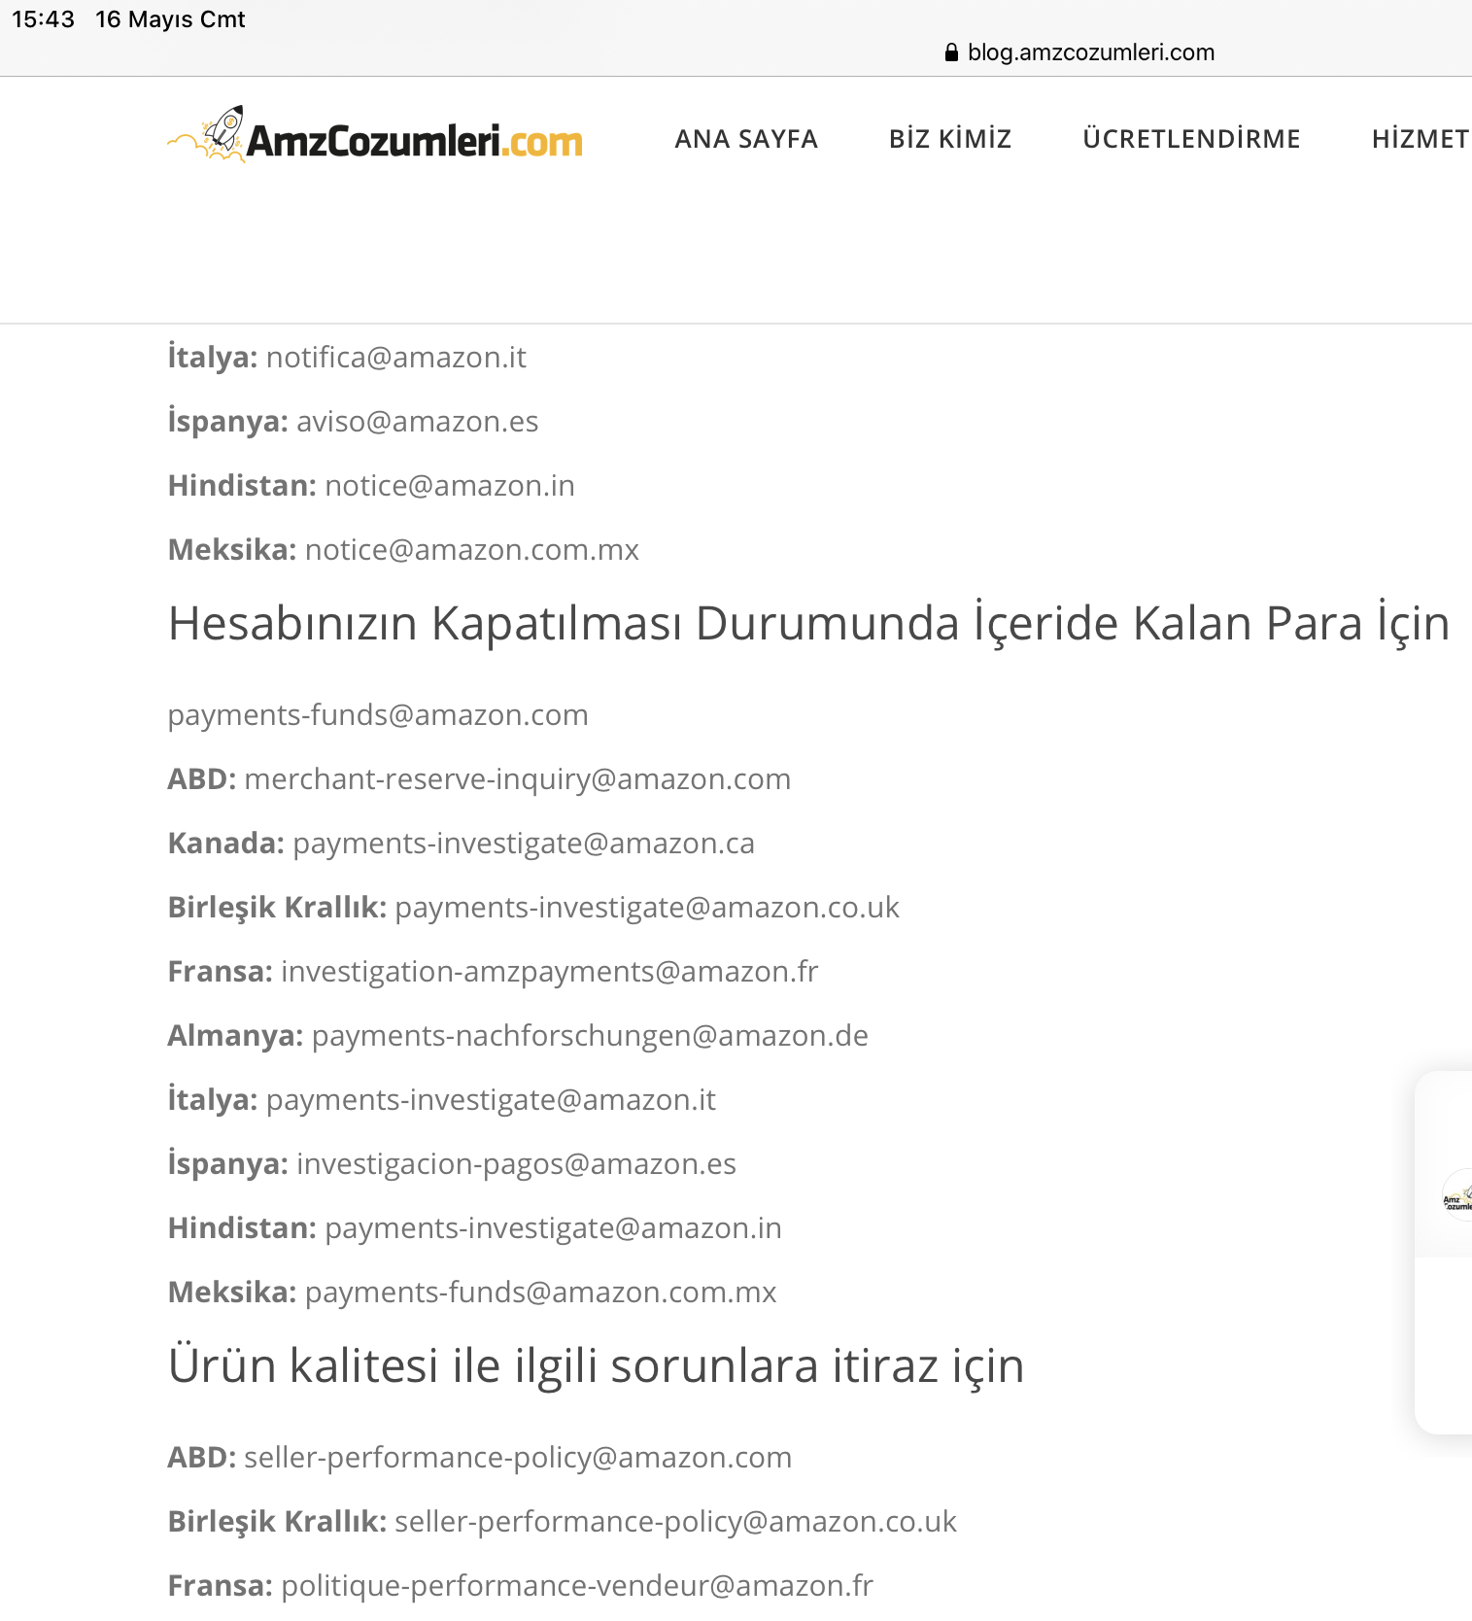Screen dimensions: 1472x1621
Task: Open the chat widget avatar at right edge
Action: [x=1456, y=1197]
